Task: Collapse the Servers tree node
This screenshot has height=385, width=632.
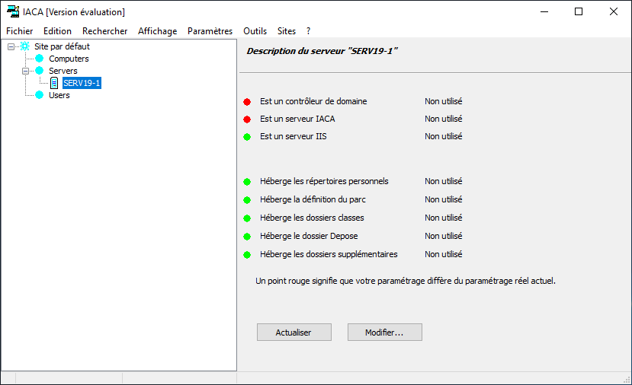Action: (25, 71)
